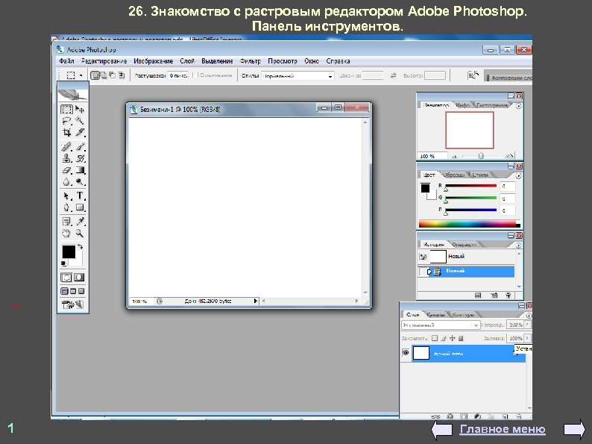Switch to full screen with menu bar
Viewport: 592px width, 444px height.
pyautogui.click(x=73, y=291)
